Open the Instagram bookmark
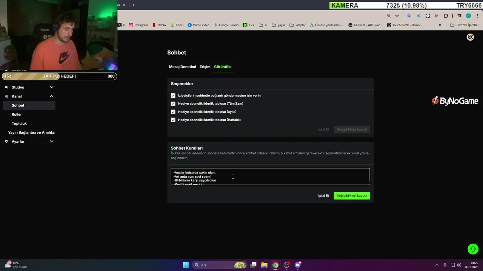The width and height of the screenshot is (483, 271). (x=138, y=25)
